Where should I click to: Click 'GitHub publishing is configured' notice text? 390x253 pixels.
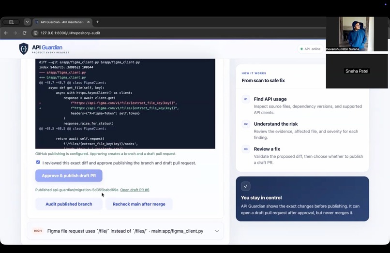105,154
